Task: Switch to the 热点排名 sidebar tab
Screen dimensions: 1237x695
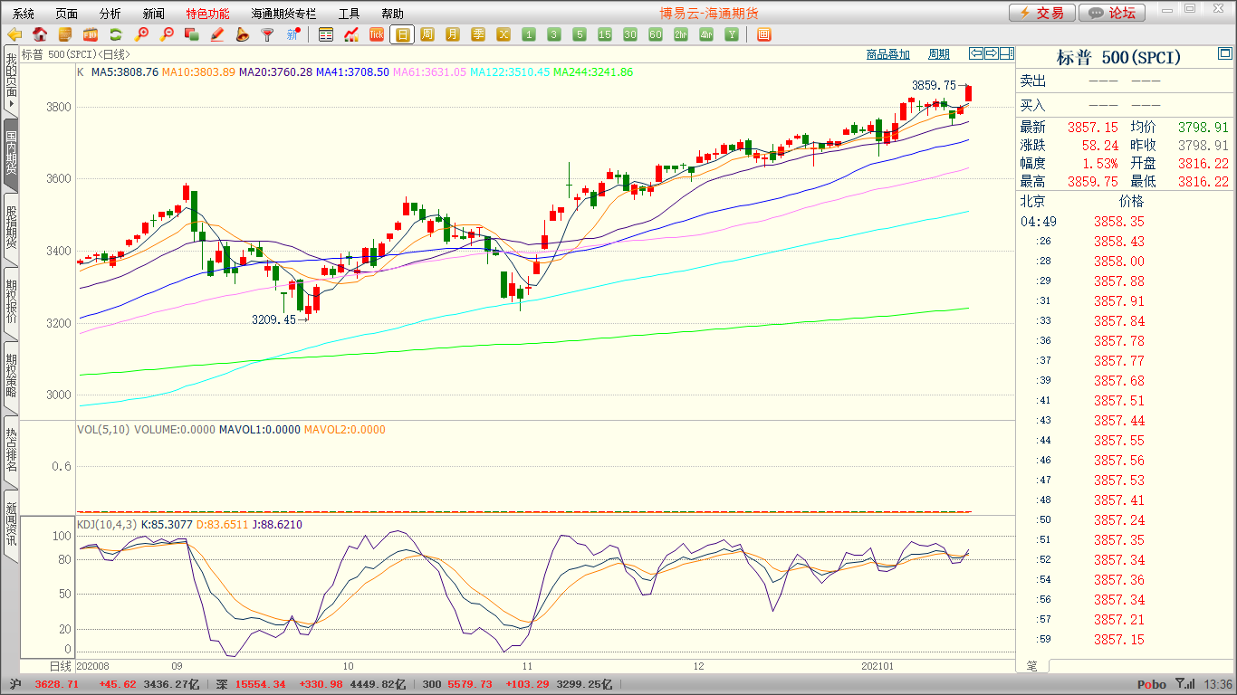Action: tap(11, 450)
